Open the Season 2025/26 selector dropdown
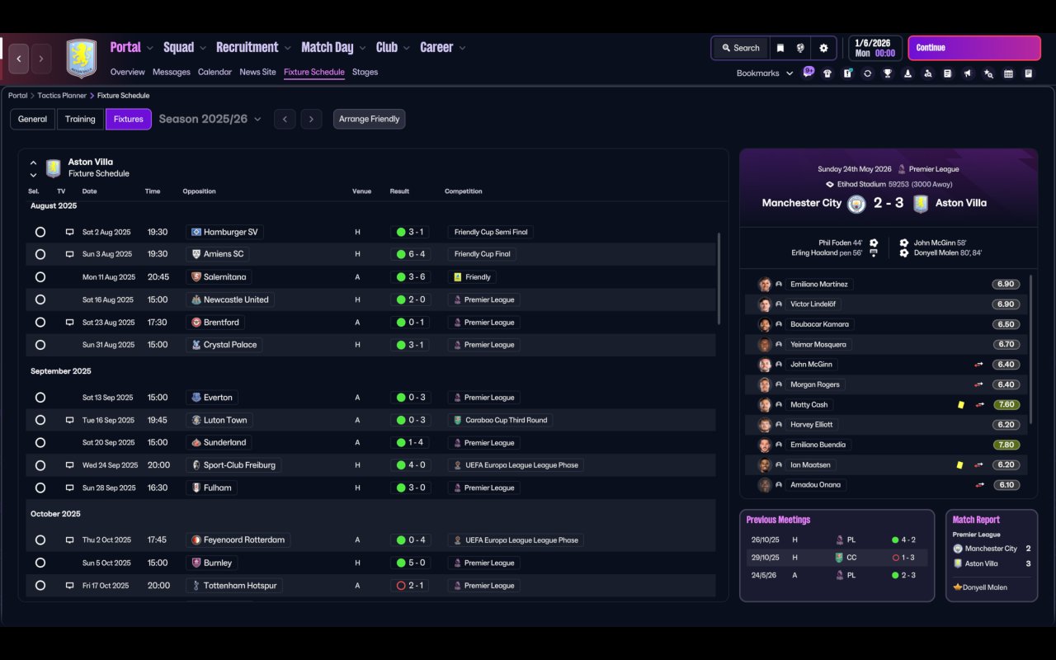Screen dimensions: 1056x660 [x=210, y=119]
